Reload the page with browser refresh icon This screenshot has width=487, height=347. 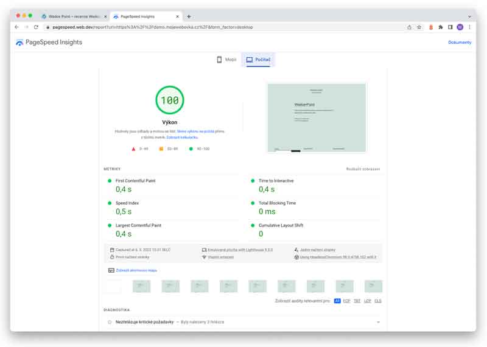pos(36,27)
